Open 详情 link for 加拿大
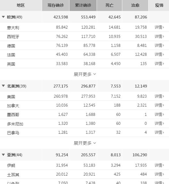The image size is (169, 184). (159, 105)
